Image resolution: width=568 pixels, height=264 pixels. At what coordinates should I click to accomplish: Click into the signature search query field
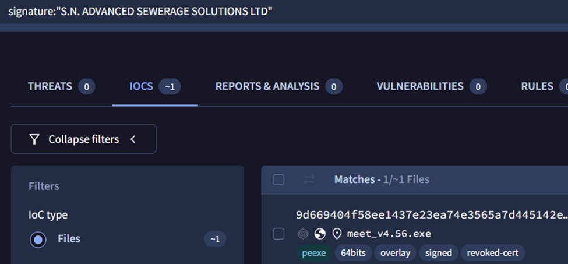(233, 12)
